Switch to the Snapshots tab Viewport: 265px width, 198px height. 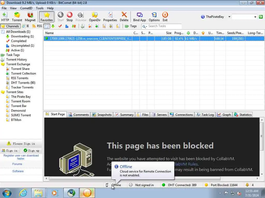pos(102,115)
